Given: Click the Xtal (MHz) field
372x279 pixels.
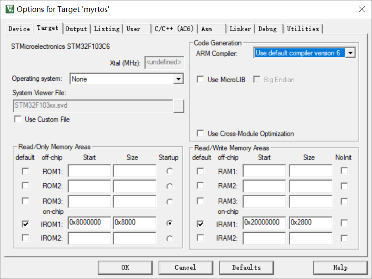Looking at the screenshot, I should pos(164,63).
